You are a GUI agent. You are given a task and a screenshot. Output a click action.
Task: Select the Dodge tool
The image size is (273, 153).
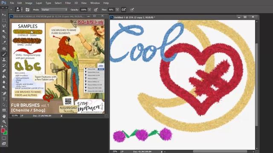4,88
